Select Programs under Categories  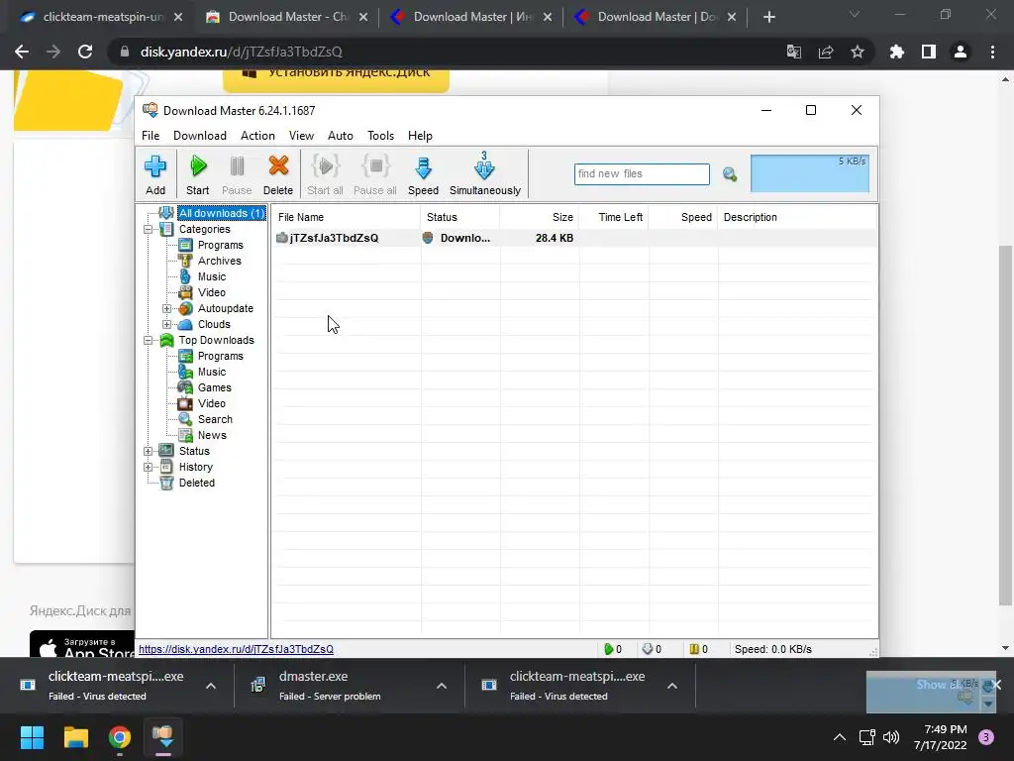220,245
